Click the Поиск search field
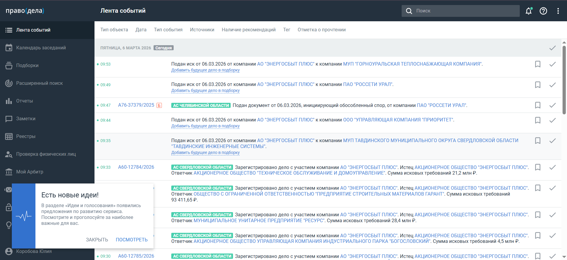567x260 pixels. pos(466,11)
